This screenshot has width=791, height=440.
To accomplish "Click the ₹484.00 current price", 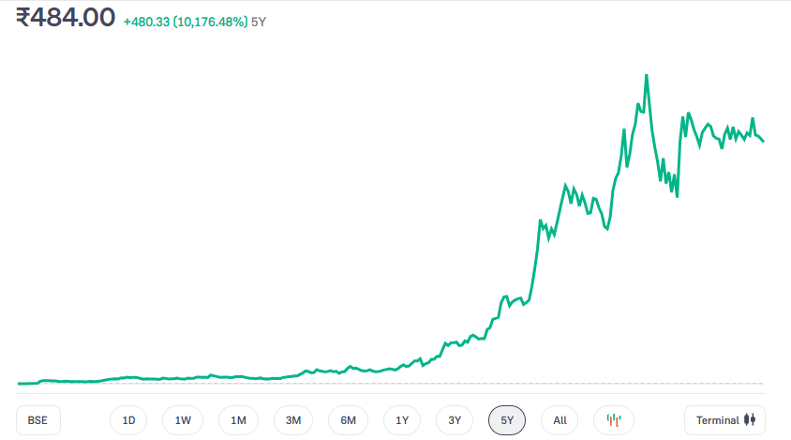I will (67, 17).
